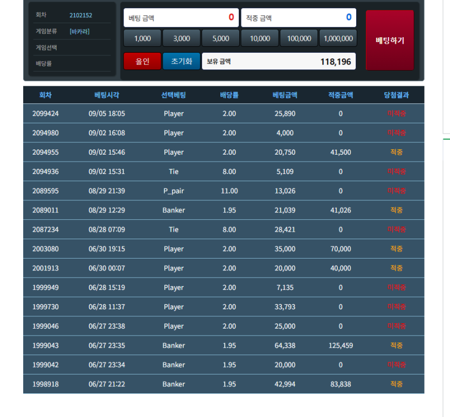Click the 21,039 bet amount cell
The image size is (450, 417).
[285, 210]
